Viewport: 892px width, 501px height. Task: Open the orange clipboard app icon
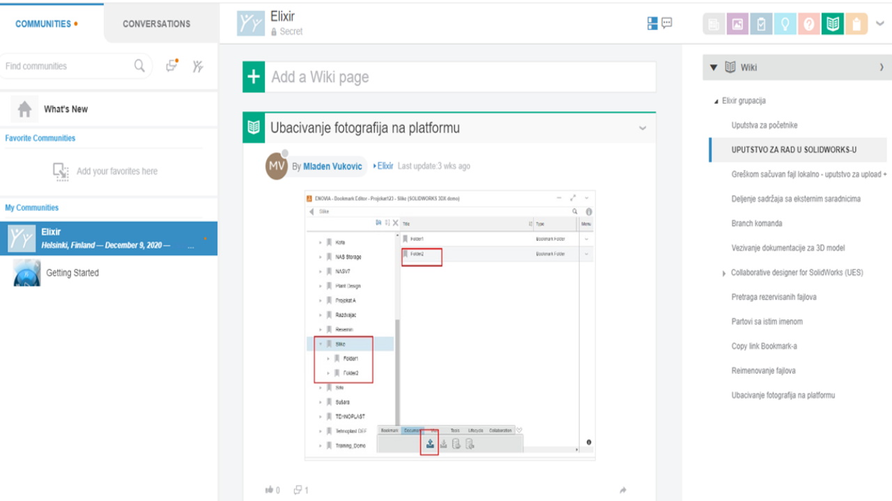pos(856,23)
